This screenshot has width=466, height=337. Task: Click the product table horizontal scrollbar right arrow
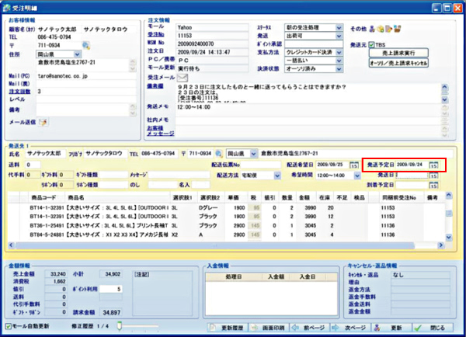pos(441,245)
